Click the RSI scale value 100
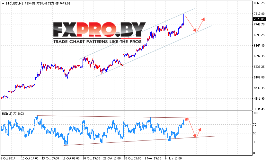 [256, 113]
